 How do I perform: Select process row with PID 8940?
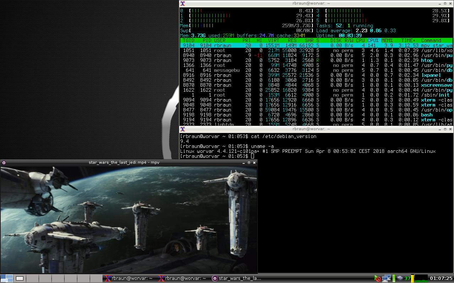(316, 55)
